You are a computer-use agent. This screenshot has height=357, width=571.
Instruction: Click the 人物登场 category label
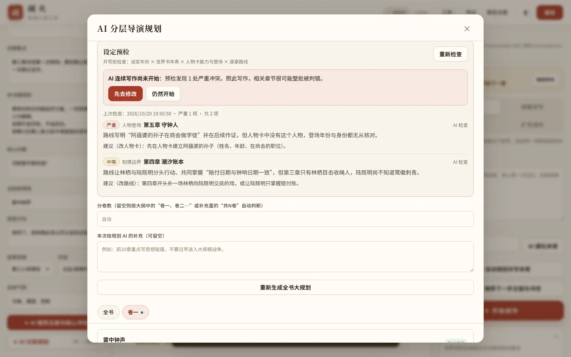pos(132,125)
